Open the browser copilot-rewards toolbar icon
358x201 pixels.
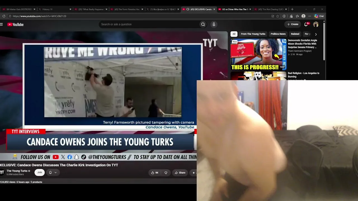[291, 16]
